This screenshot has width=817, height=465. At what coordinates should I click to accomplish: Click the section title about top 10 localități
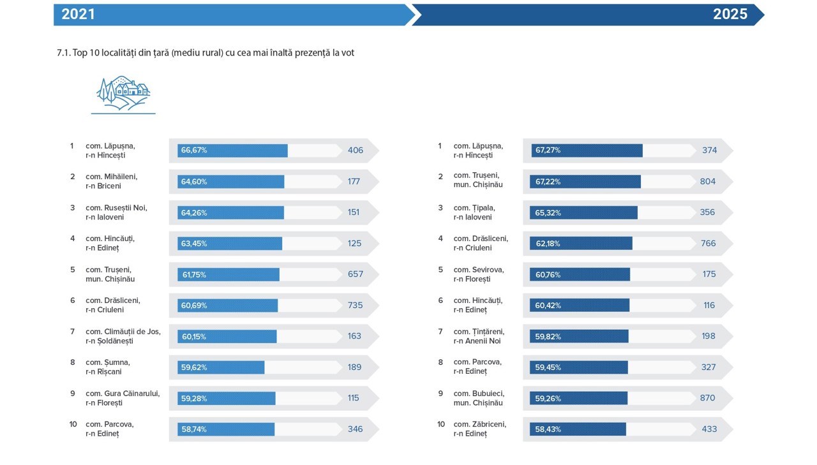click(x=206, y=53)
